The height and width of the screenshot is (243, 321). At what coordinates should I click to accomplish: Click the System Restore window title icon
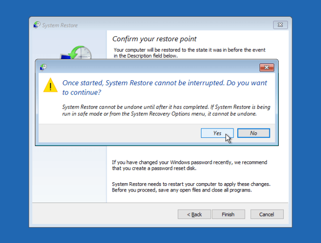(37, 25)
